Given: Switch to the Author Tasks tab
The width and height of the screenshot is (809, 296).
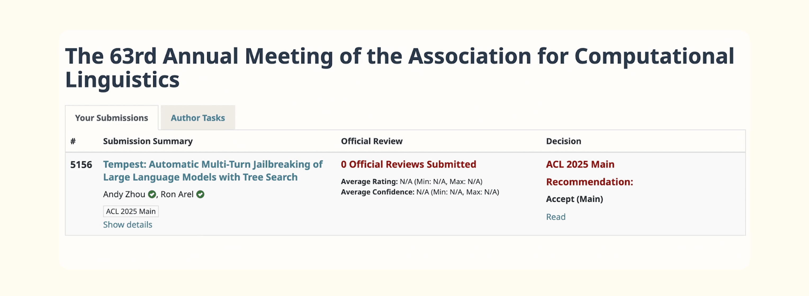Looking at the screenshot, I should pos(197,118).
